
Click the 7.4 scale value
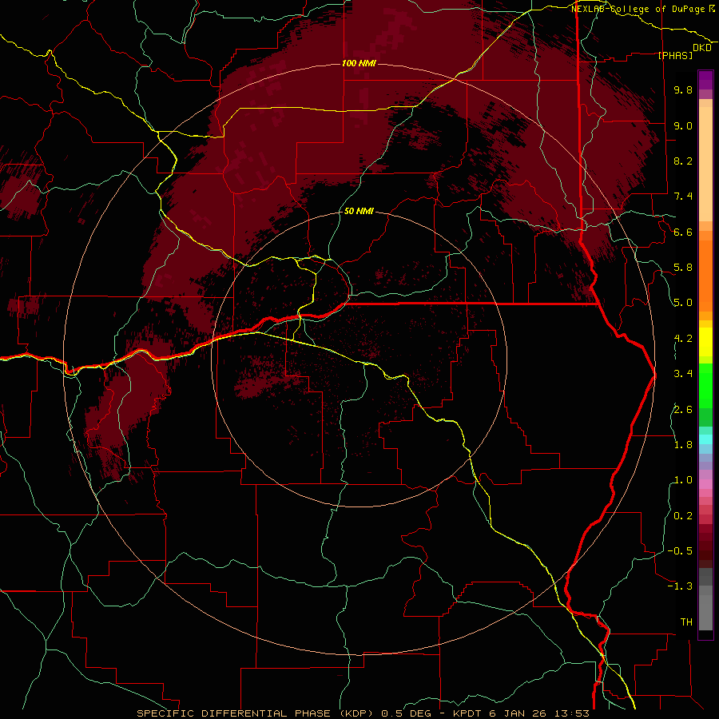[683, 197]
